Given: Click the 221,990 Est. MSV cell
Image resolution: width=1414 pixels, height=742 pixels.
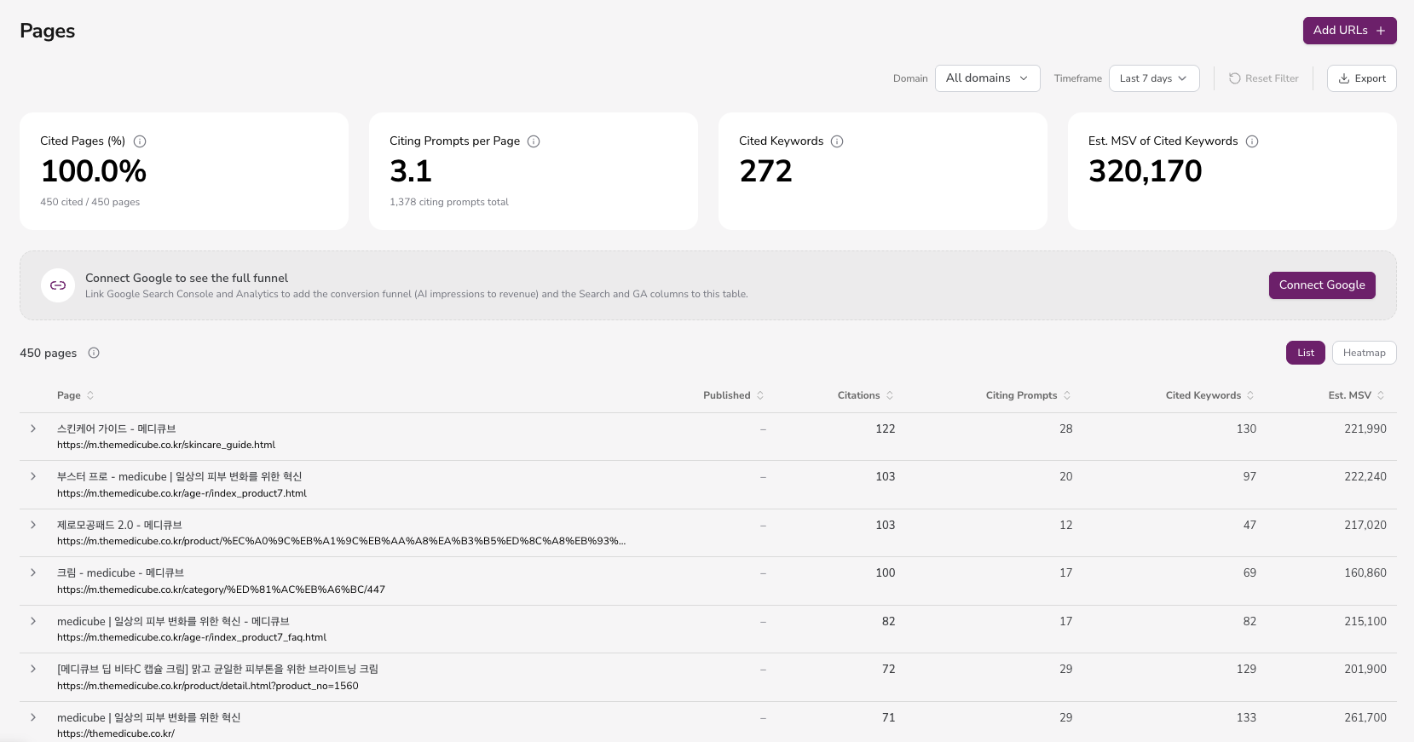Looking at the screenshot, I should click(1365, 429).
